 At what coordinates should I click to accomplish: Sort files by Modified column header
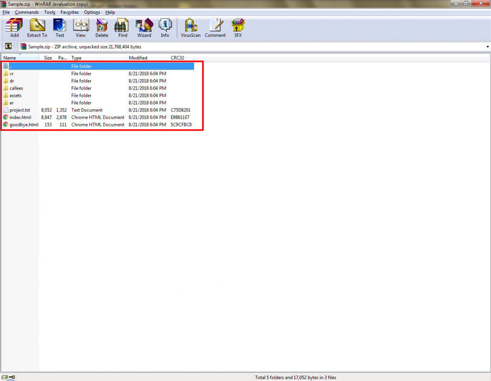138,58
